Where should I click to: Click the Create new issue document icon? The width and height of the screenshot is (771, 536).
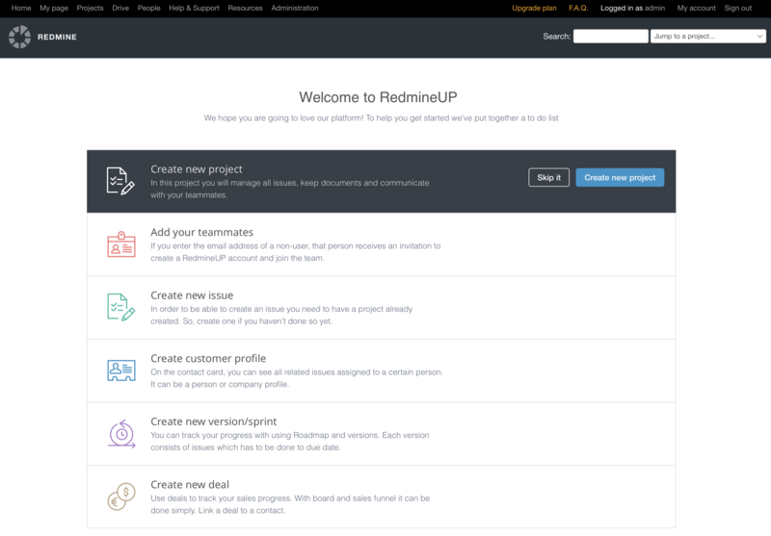click(x=120, y=306)
